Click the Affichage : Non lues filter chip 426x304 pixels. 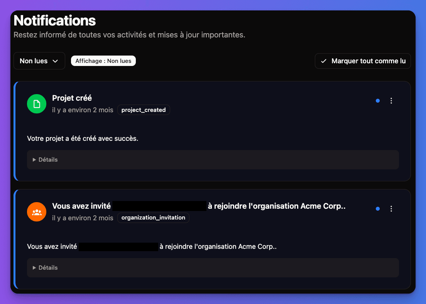pos(103,61)
